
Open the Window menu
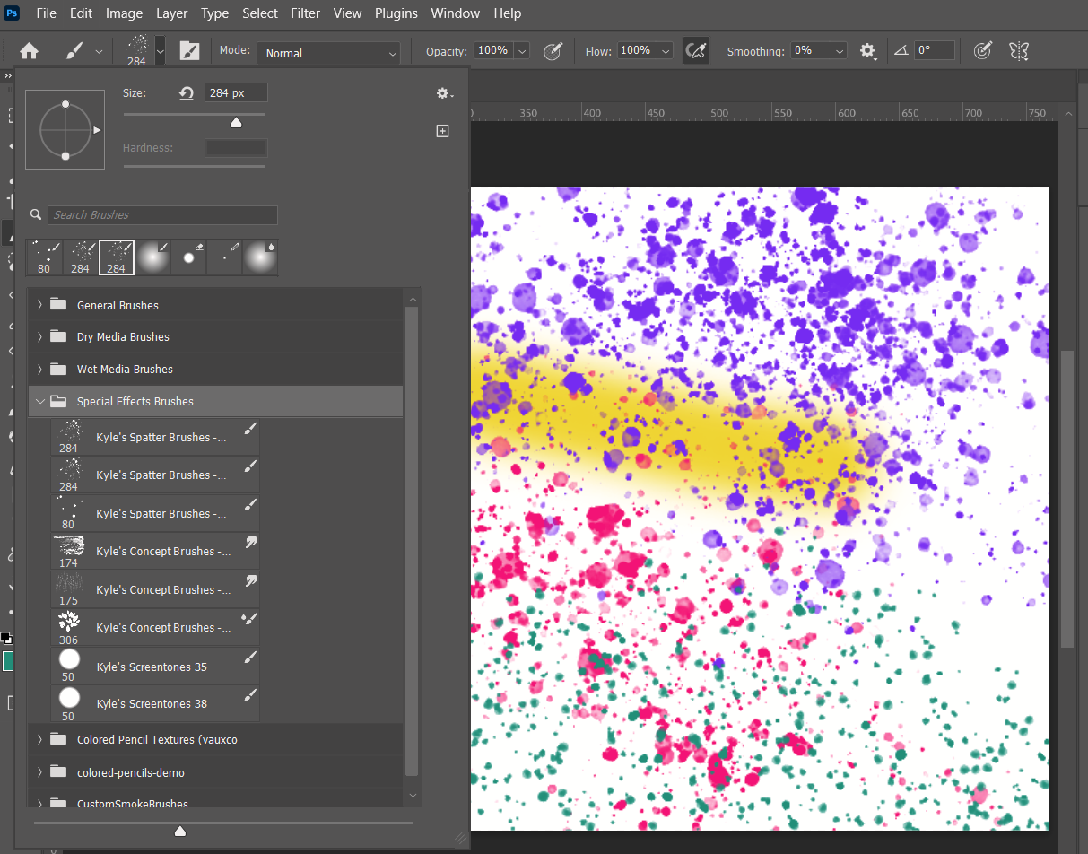tap(455, 13)
